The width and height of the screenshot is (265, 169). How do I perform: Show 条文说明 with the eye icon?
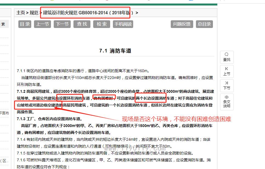pos(227,97)
